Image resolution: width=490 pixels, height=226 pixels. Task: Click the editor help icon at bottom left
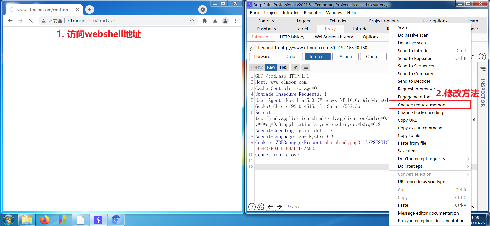point(252,207)
